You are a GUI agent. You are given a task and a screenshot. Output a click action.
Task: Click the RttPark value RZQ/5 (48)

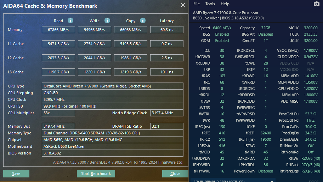coord(311,165)
